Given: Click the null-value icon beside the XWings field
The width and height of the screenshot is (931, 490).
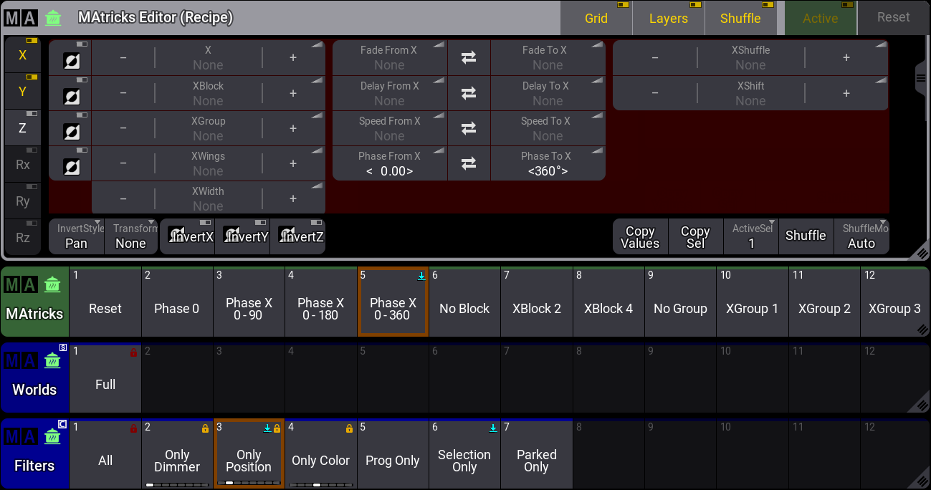Looking at the screenshot, I should [x=70, y=164].
